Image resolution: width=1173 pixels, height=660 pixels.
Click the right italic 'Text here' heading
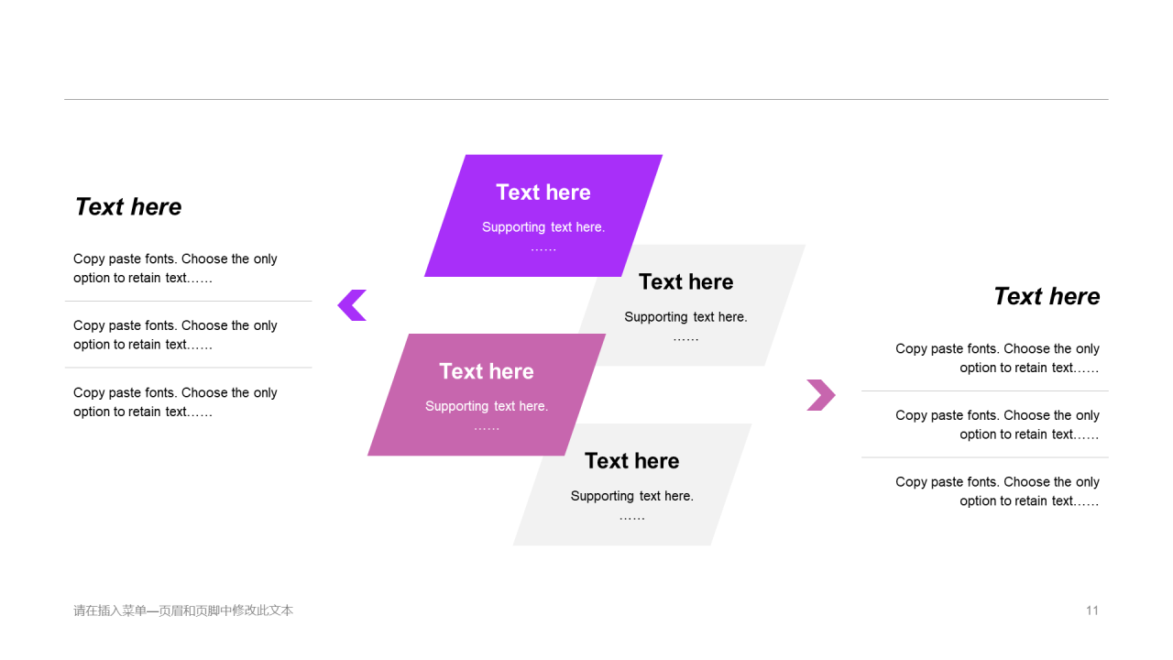pyautogui.click(x=1047, y=297)
